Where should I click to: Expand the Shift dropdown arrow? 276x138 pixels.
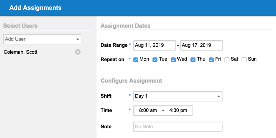[219, 96]
